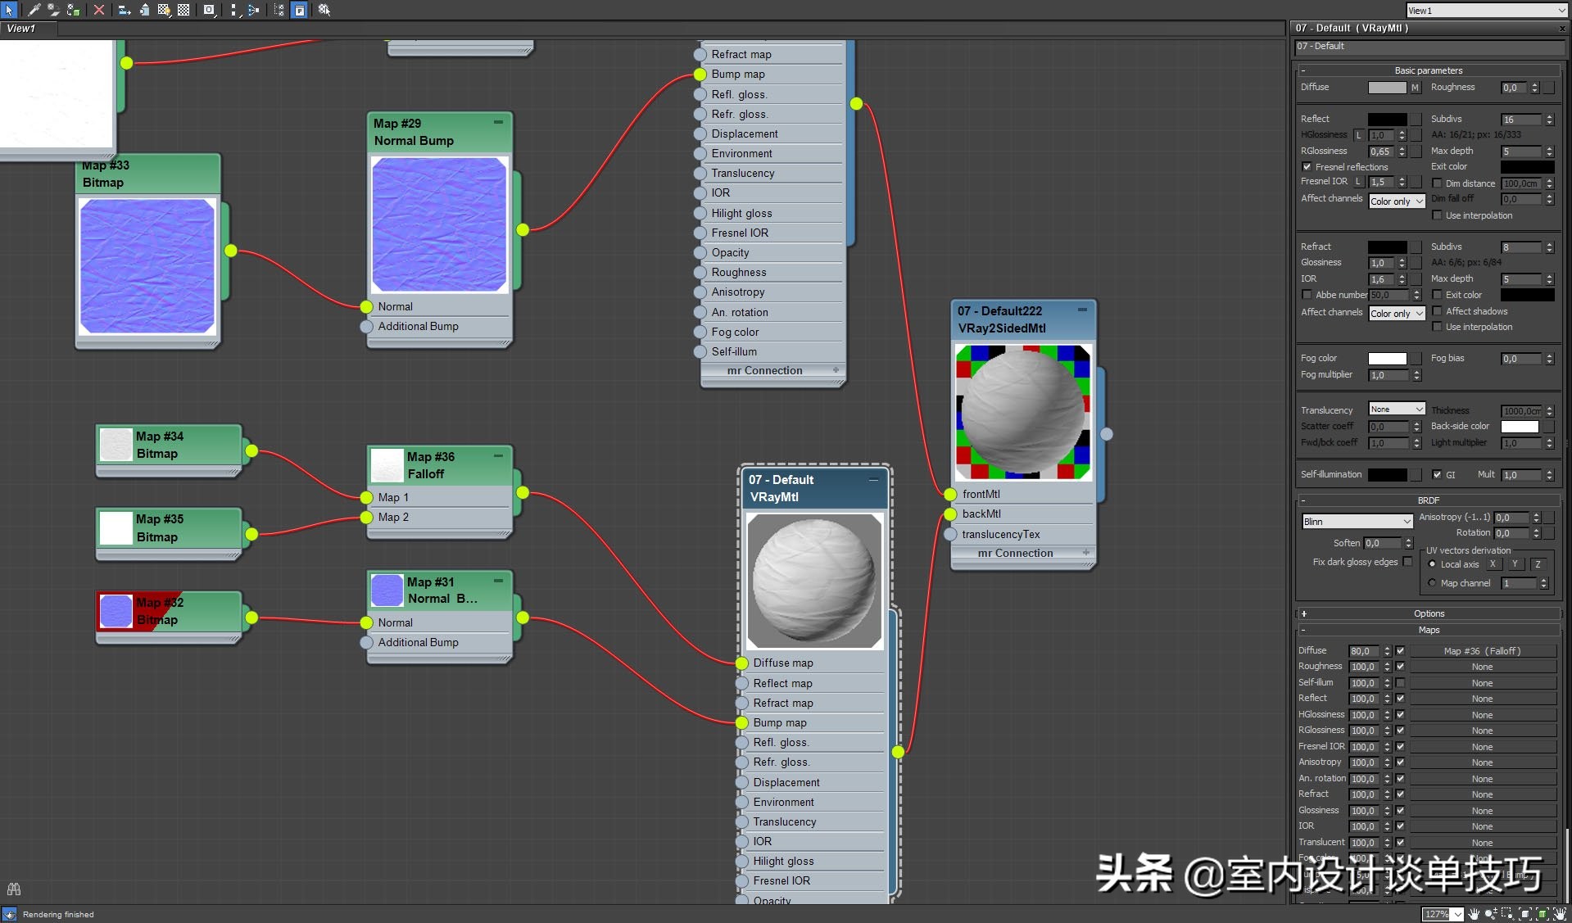Click the white Fog color swatch
The height and width of the screenshot is (923, 1572).
[1387, 359]
